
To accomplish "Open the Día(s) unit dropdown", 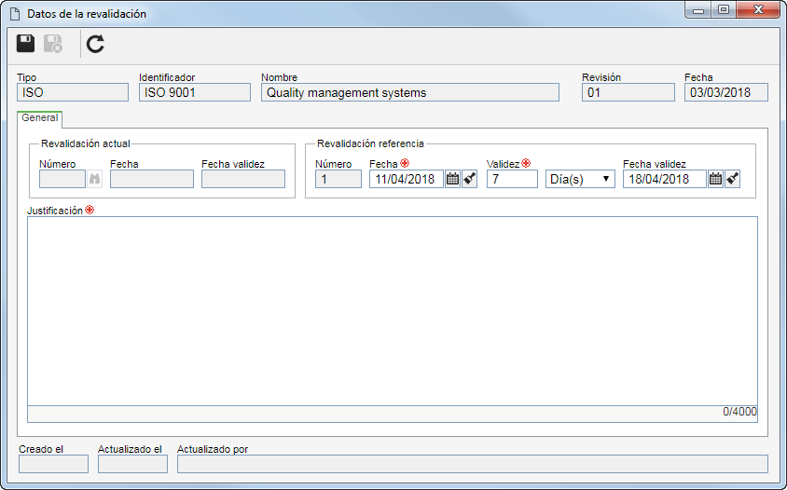I will pos(580,179).
